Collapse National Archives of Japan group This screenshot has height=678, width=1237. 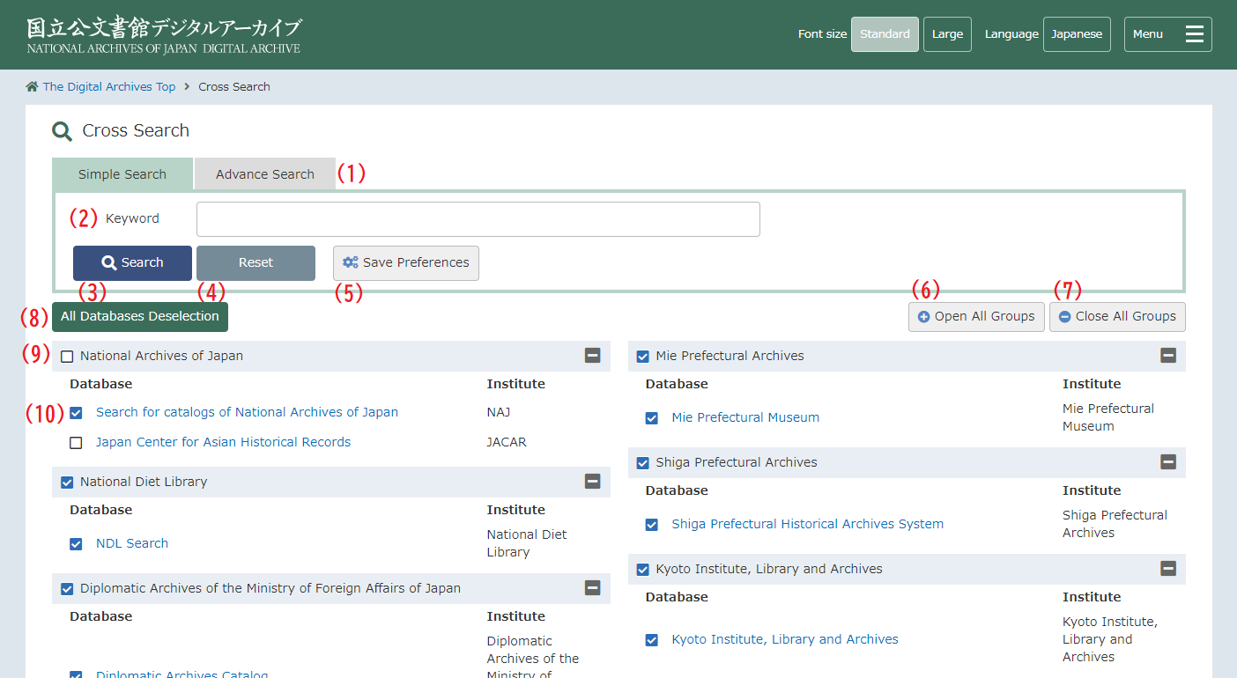(x=593, y=356)
